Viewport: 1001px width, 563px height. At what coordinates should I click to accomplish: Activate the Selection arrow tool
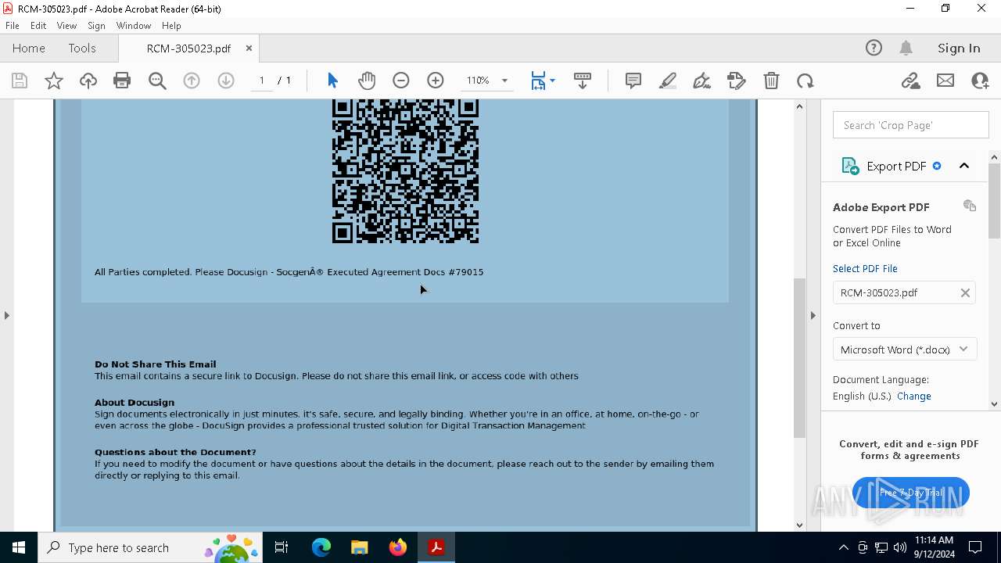coord(332,81)
